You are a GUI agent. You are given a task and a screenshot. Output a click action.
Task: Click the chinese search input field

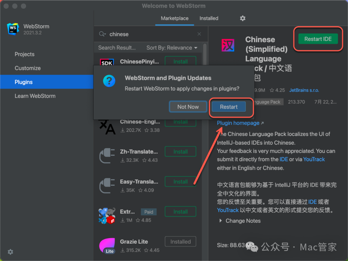point(151,34)
